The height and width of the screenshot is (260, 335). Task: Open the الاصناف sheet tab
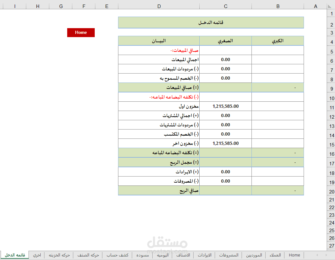point(183,255)
